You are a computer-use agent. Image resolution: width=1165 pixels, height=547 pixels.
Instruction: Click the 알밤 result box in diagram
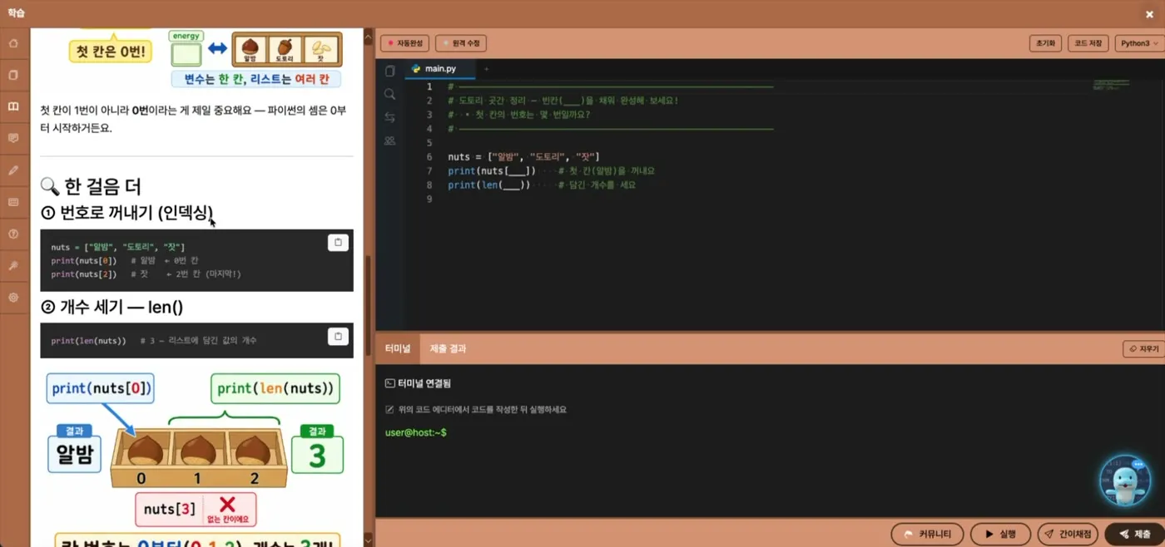point(74,454)
